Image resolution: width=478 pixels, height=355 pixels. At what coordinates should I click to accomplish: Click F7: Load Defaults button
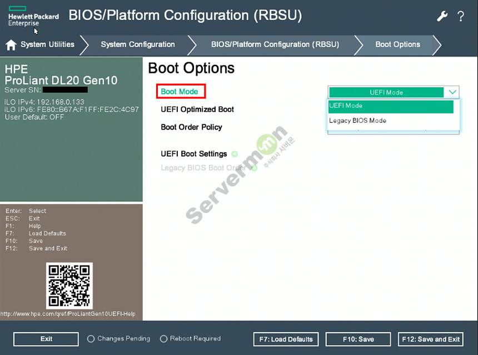coord(286,339)
